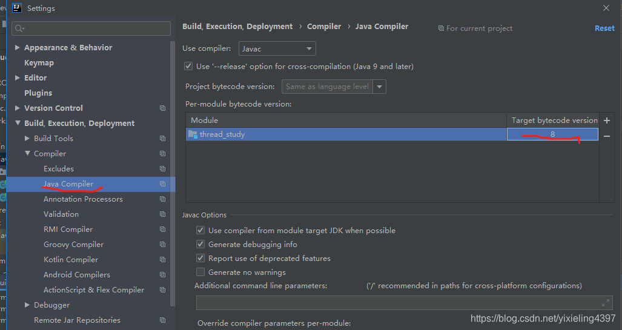Screen dimensions: 622x330
Task: Open Annotation Processors settings page
Action: click(84, 199)
